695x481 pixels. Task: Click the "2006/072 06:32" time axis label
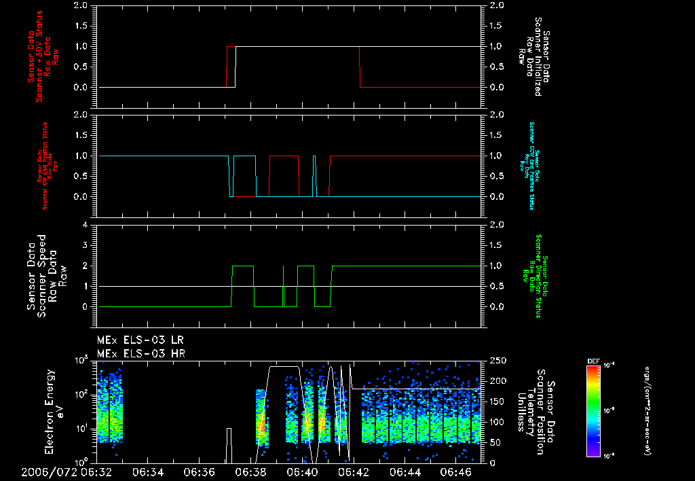pyautogui.click(x=67, y=473)
